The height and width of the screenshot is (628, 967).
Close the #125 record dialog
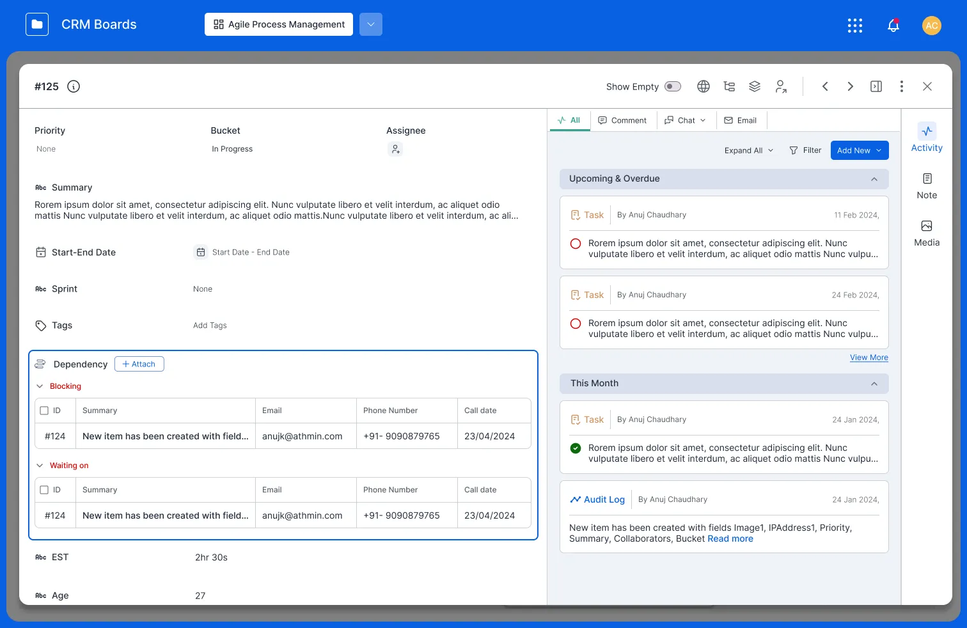click(927, 86)
